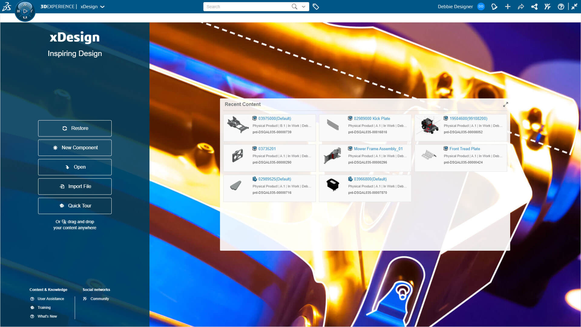The height and width of the screenshot is (327, 581).
Task: Click the Import File button
Action: coord(75,187)
